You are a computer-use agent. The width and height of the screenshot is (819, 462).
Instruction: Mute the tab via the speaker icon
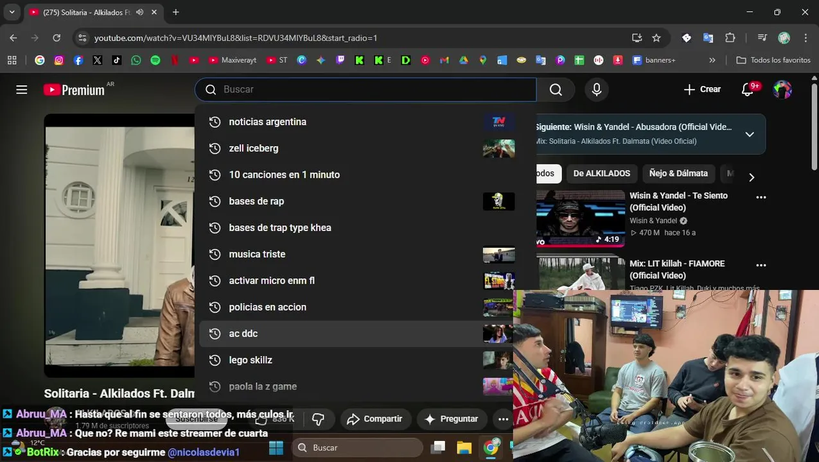139,12
